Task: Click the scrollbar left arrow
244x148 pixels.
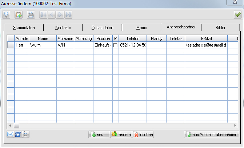Action: click(10, 125)
